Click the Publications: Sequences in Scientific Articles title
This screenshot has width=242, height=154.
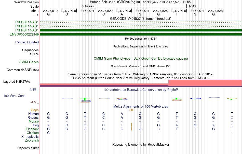point(141,46)
